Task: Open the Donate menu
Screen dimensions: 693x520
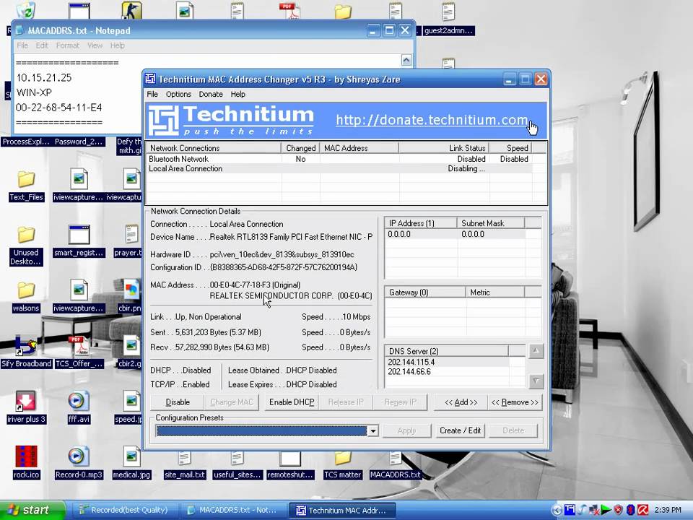Action: (211, 94)
